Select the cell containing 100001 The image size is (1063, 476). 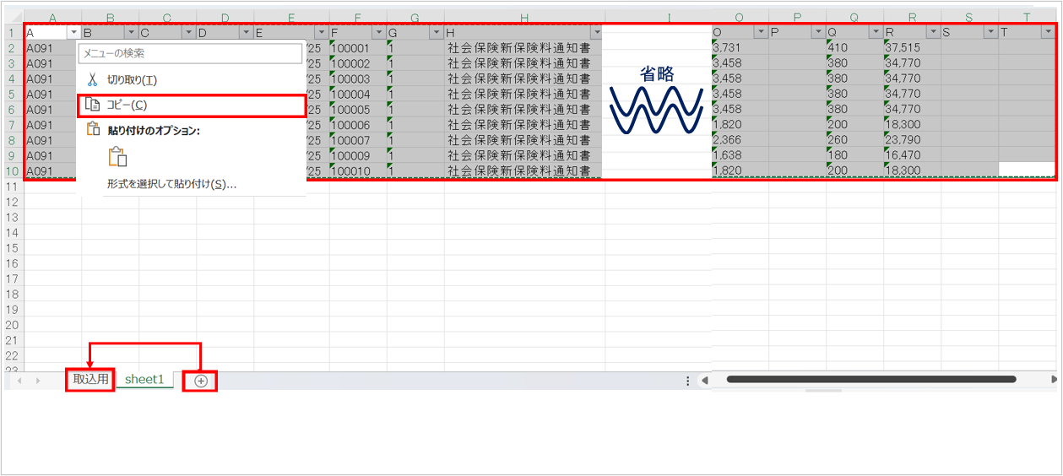(358, 48)
